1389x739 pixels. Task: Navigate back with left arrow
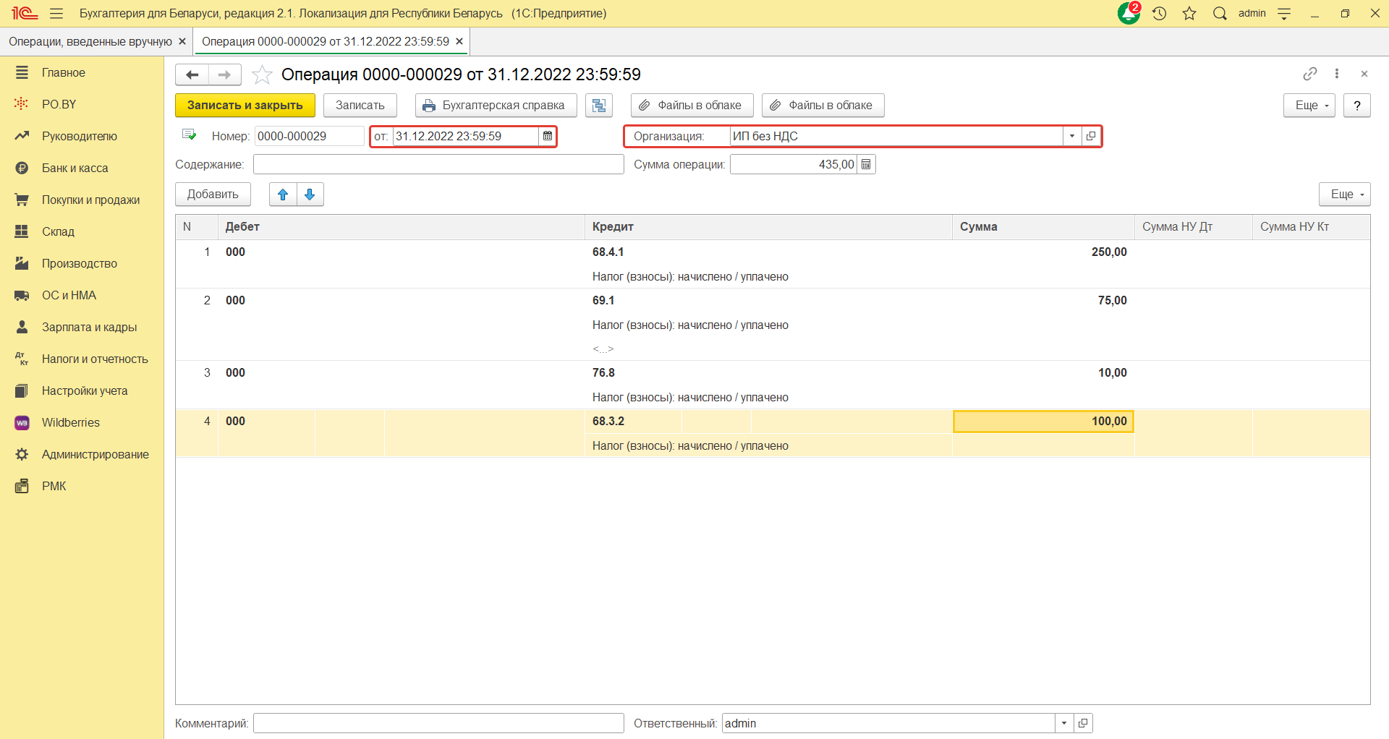click(x=192, y=74)
